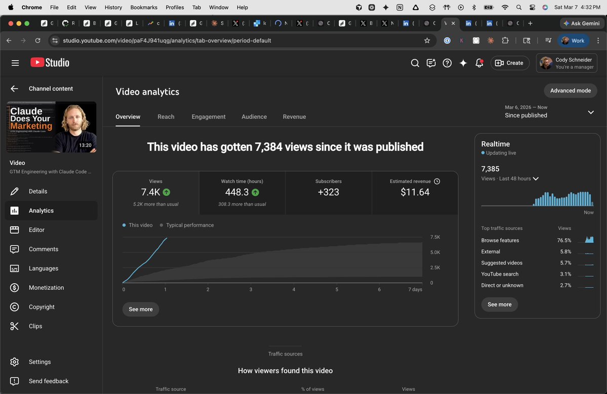Open notifications bell
This screenshot has width=607, height=394.
(x=479, y=63)
